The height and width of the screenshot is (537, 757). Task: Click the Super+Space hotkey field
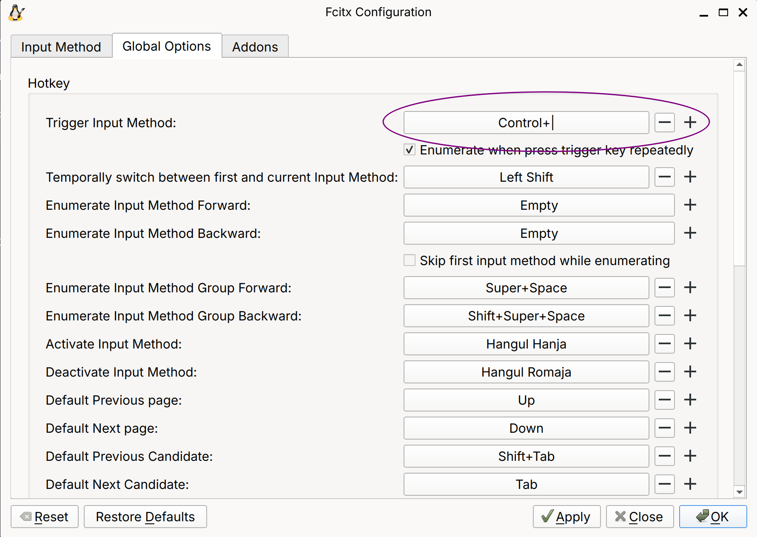526,288
